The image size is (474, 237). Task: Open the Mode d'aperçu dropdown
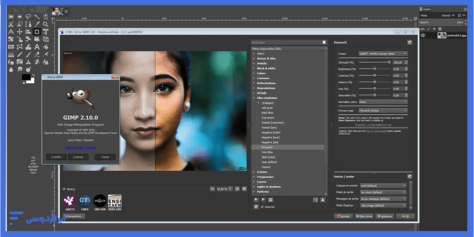pyautogui.click(x=383, y=205)
